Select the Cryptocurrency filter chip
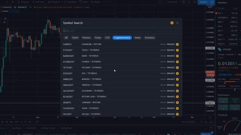Image resolution: width=241 pixels, height=135 pixels. (x=122, y=37)
